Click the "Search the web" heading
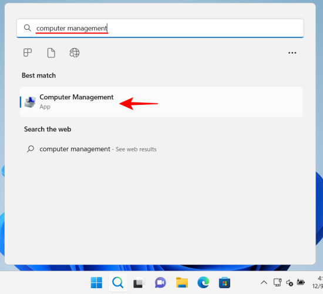323x294 pixels. [48, 129]
